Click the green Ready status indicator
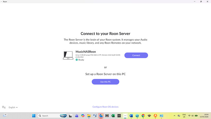211x119 pixels. click(77, 60)
